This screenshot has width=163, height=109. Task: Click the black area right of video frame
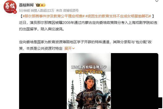pos(135,81)
